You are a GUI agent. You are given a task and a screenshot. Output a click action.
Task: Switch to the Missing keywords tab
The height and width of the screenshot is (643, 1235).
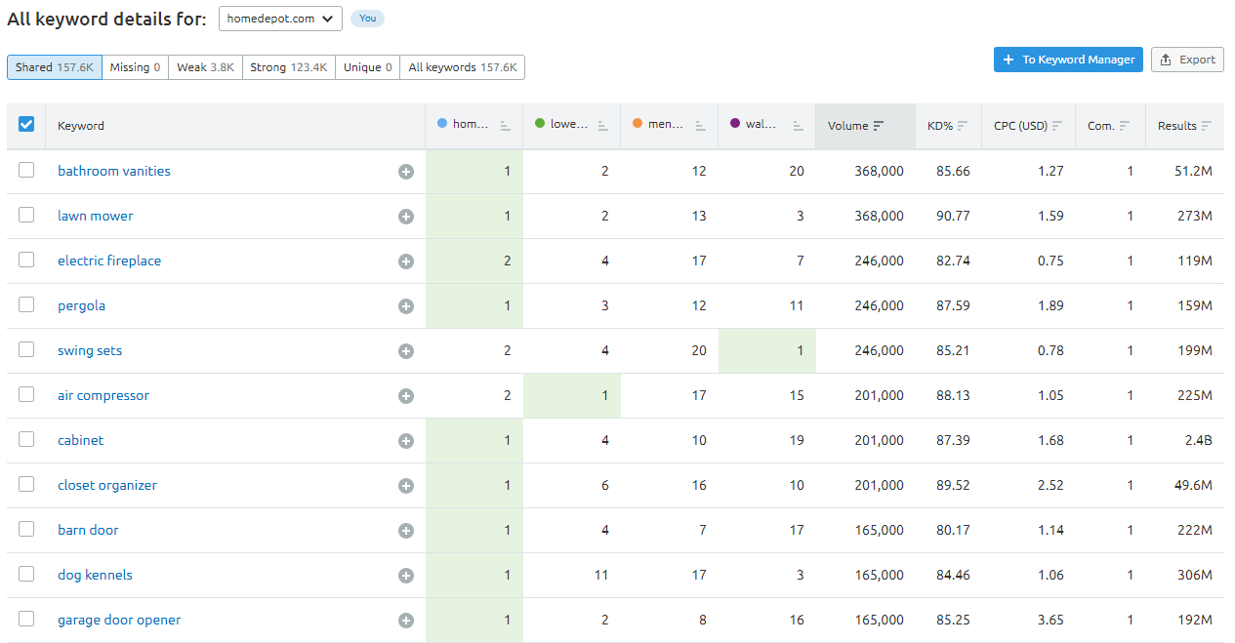coord(135,67)
